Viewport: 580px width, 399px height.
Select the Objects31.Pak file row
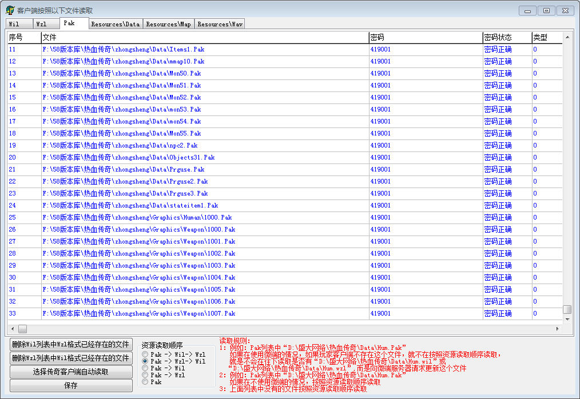coord(285,158)
